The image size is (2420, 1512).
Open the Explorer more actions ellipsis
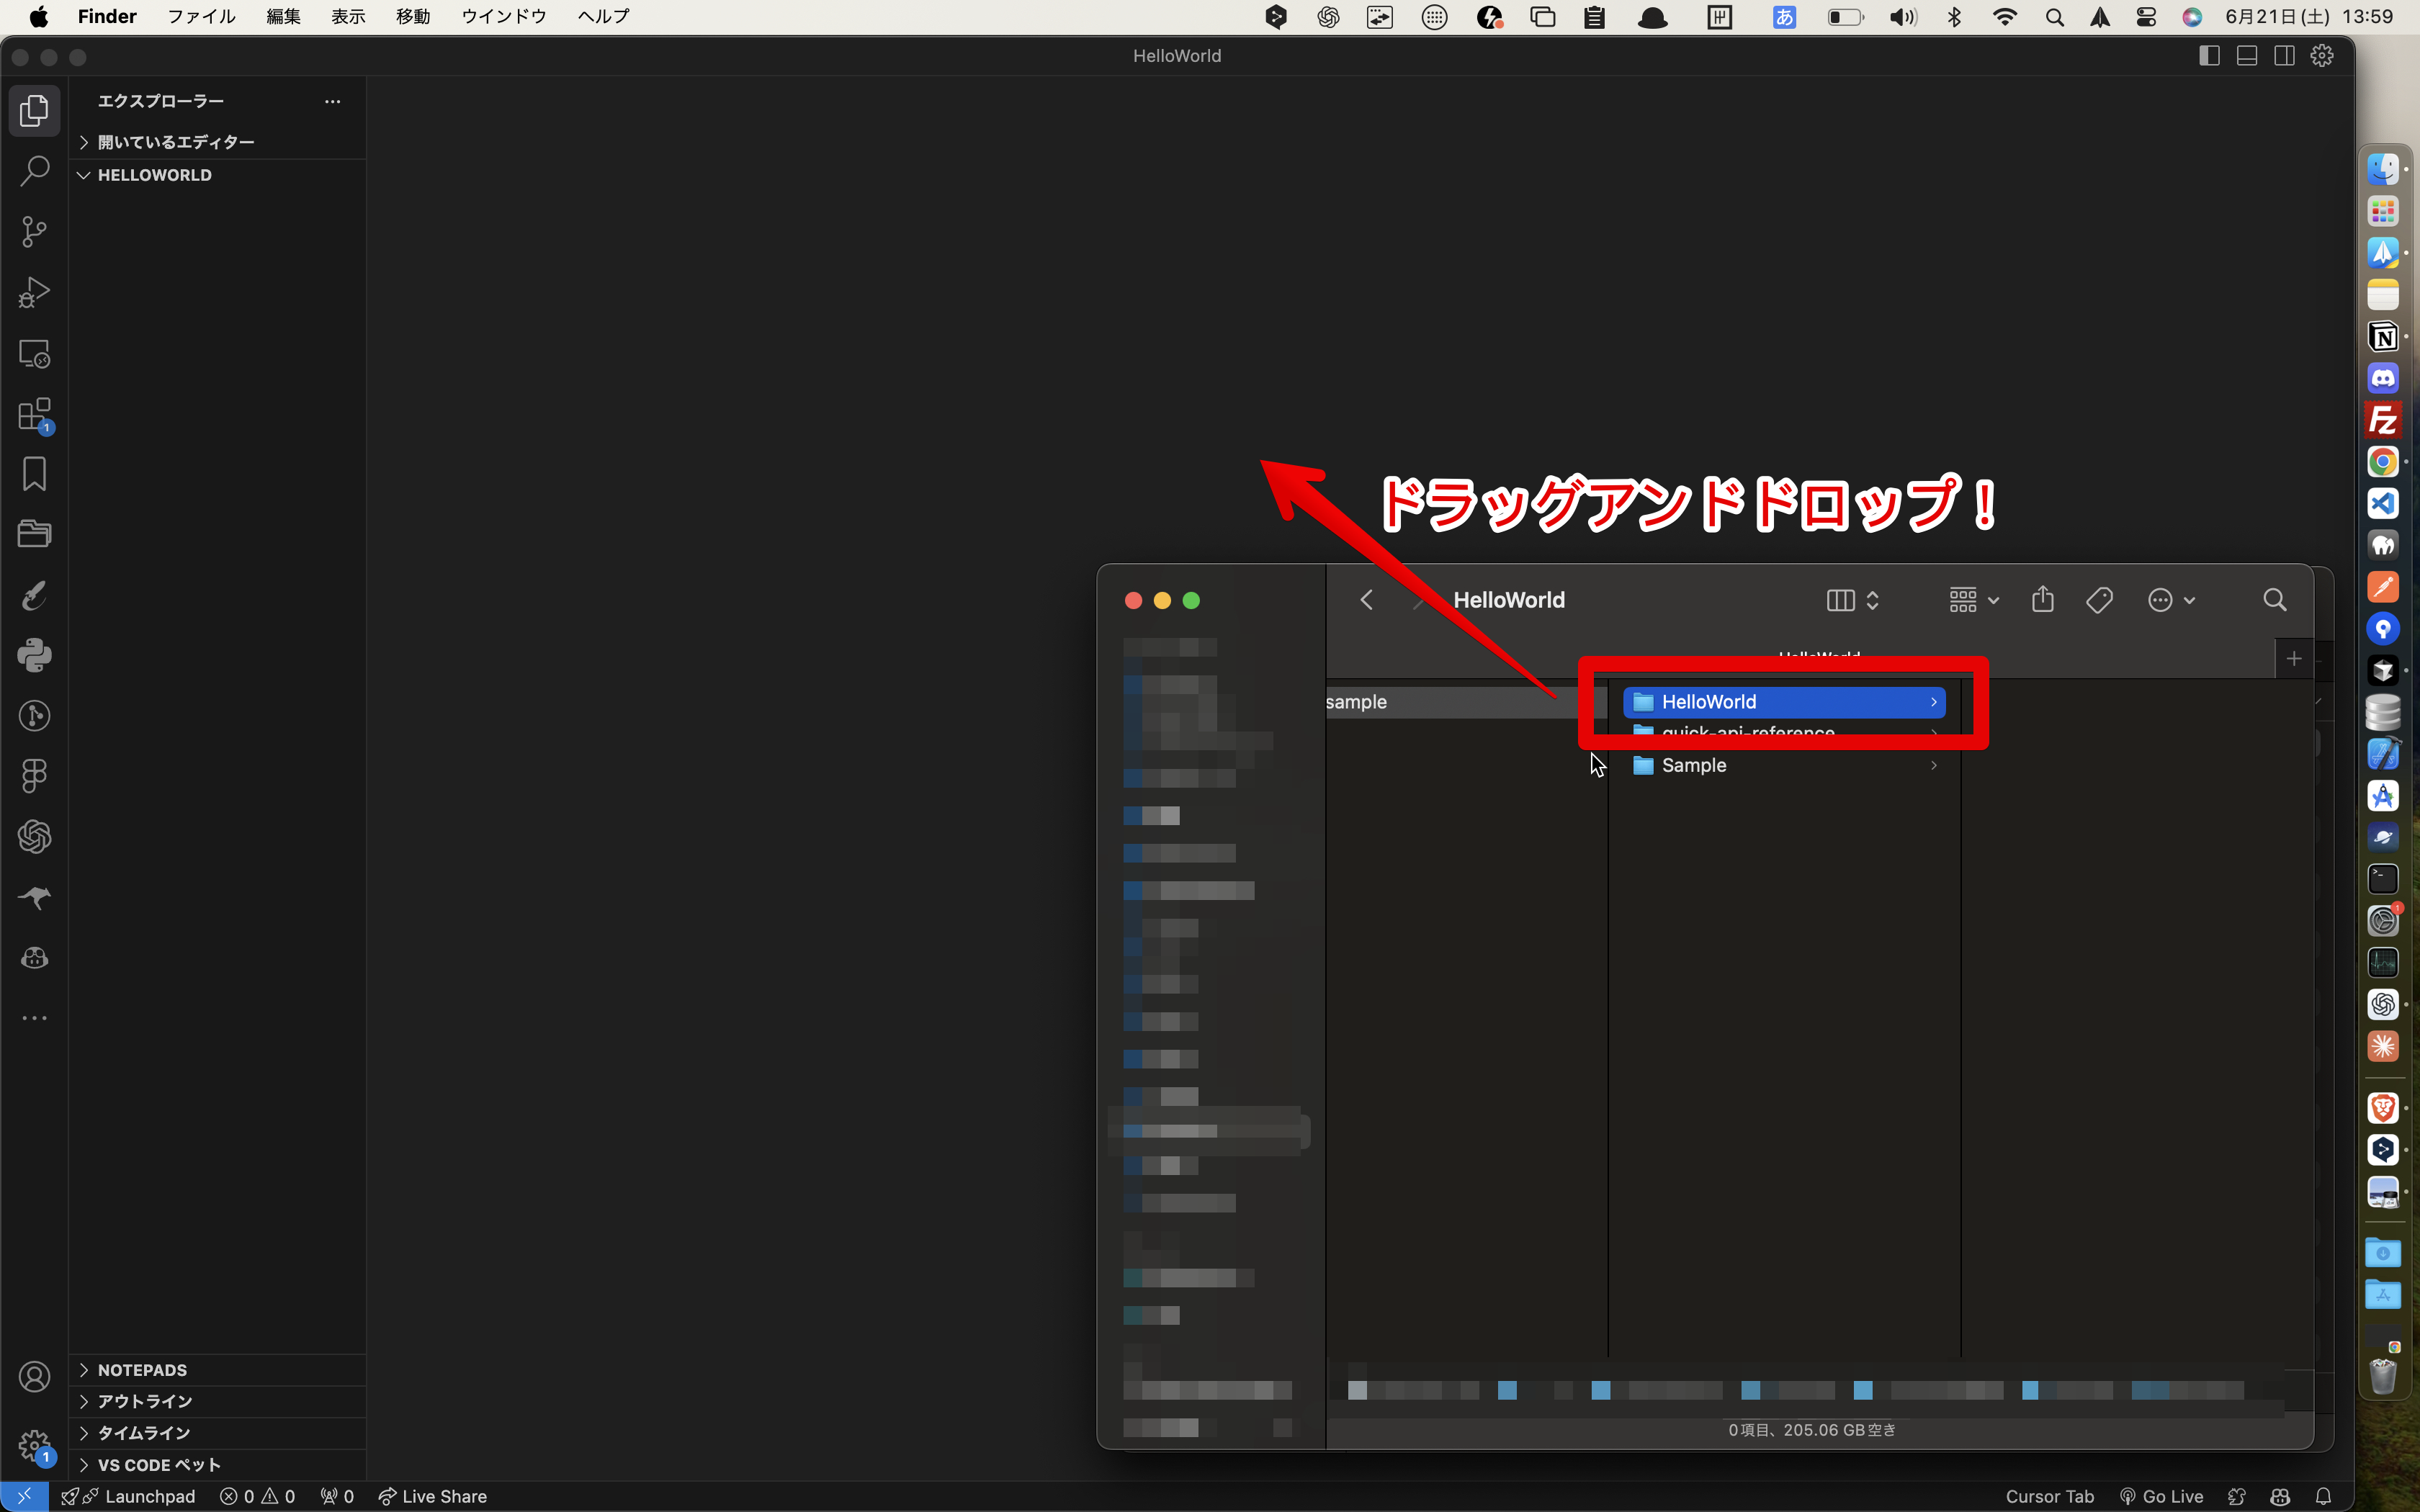click(x=333, y=101)
